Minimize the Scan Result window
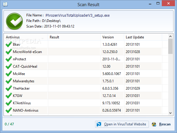This screenshot has width=177, height=133. pos(150,4)
